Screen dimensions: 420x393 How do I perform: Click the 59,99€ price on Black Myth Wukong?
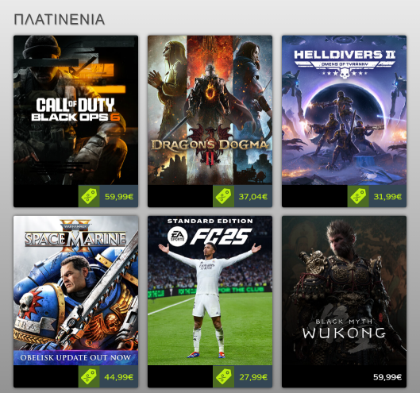[387, 377]
